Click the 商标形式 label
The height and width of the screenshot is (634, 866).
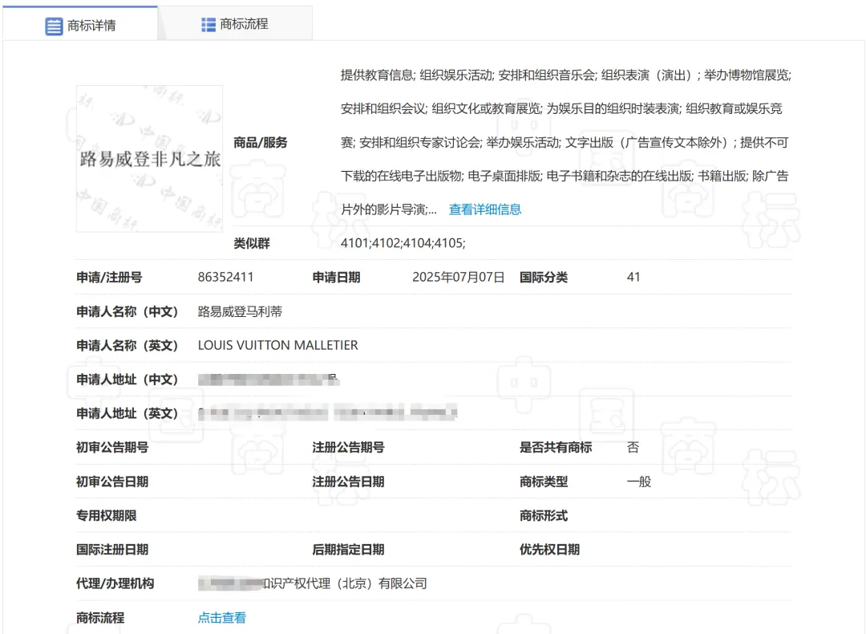click(x=544, y=516)
